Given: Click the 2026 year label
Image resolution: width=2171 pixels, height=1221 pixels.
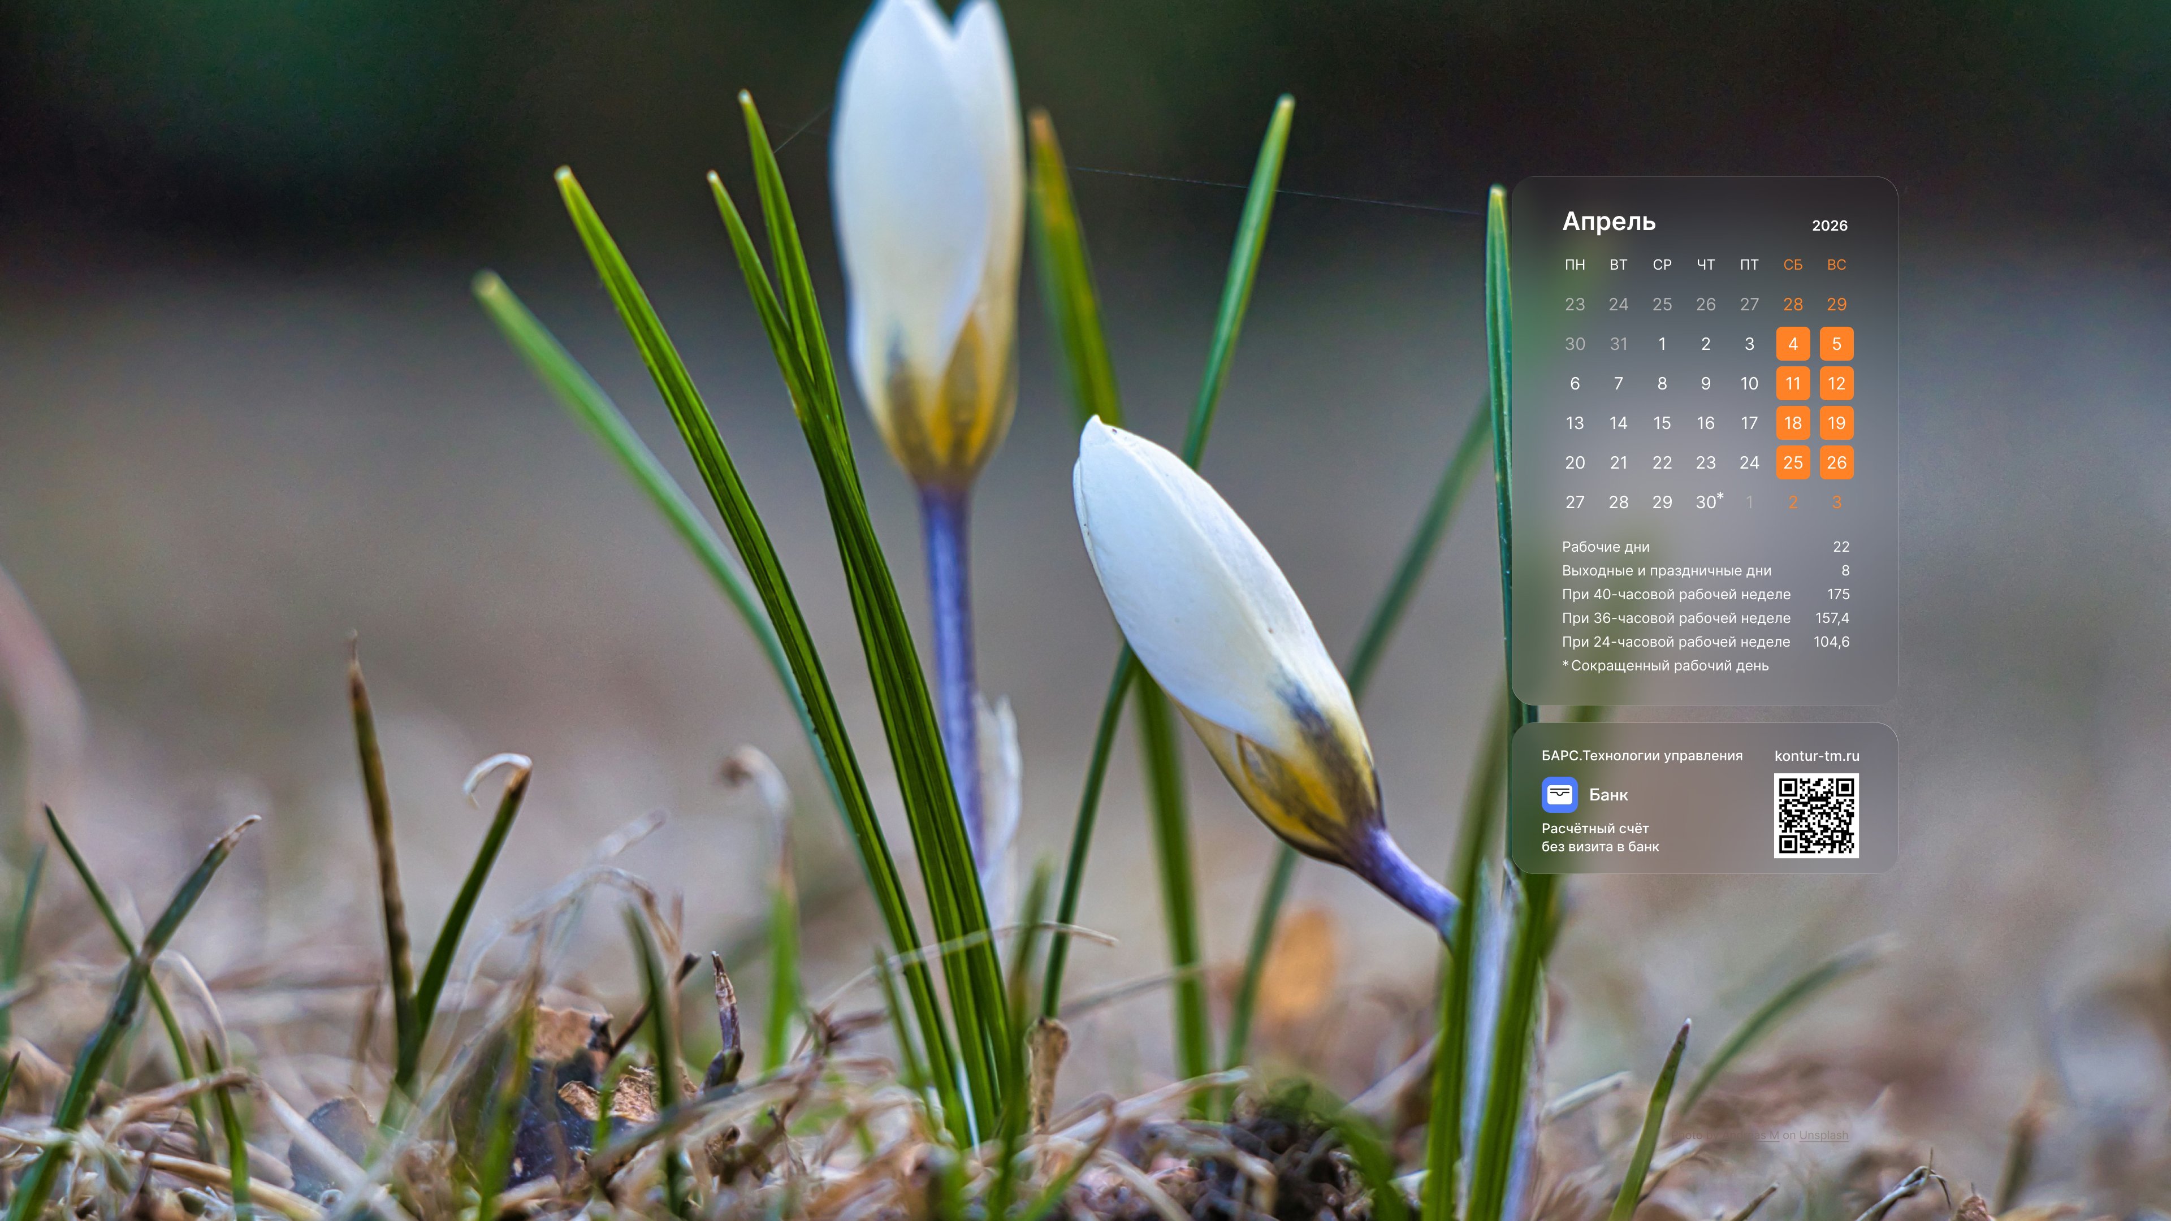Looking at the screenshot, I should 1829,226.
